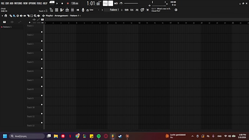Screen dimensions: 249x140
Task: Expand the arrow before Pattern 1 selector
Action: 102,10
